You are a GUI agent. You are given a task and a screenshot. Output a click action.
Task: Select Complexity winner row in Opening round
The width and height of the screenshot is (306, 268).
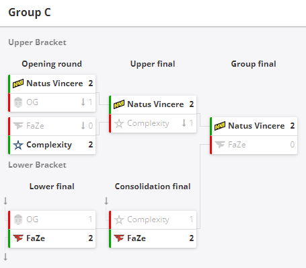coord(52,145)
